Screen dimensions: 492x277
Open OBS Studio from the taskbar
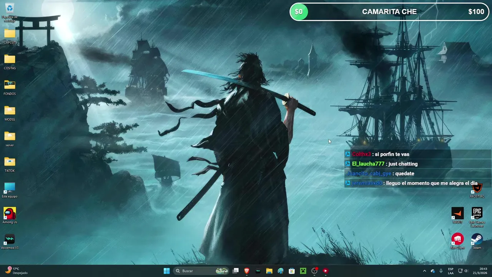click(x=314, y=271)
